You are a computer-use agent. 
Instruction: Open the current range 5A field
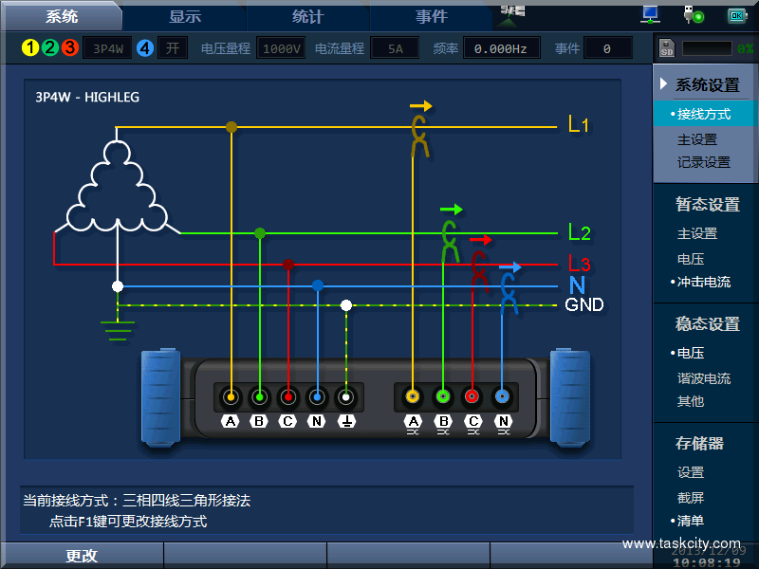[394, 48]
